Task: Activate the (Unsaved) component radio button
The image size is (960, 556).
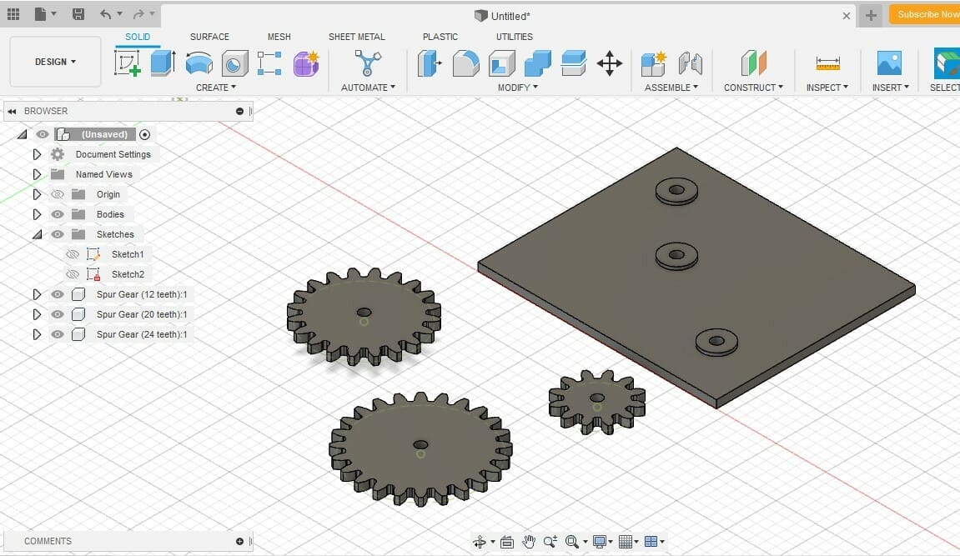Action: pyautogui.click(x=144, y=134)
